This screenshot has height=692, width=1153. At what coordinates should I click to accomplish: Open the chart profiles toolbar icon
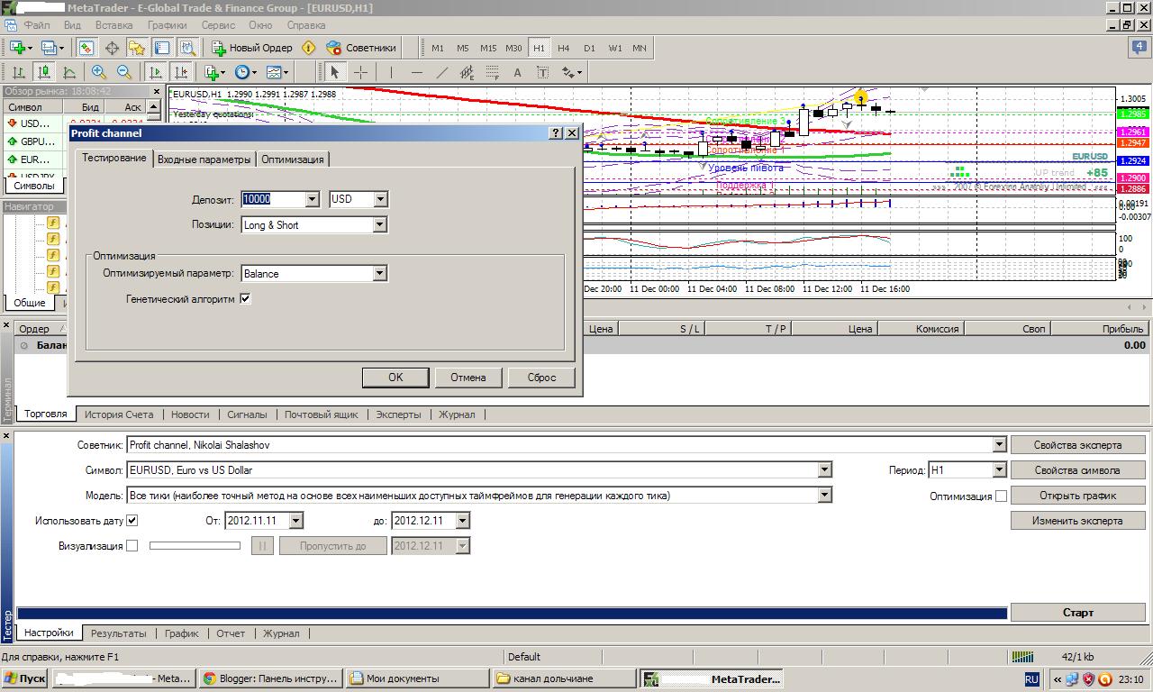coord(50,48)
